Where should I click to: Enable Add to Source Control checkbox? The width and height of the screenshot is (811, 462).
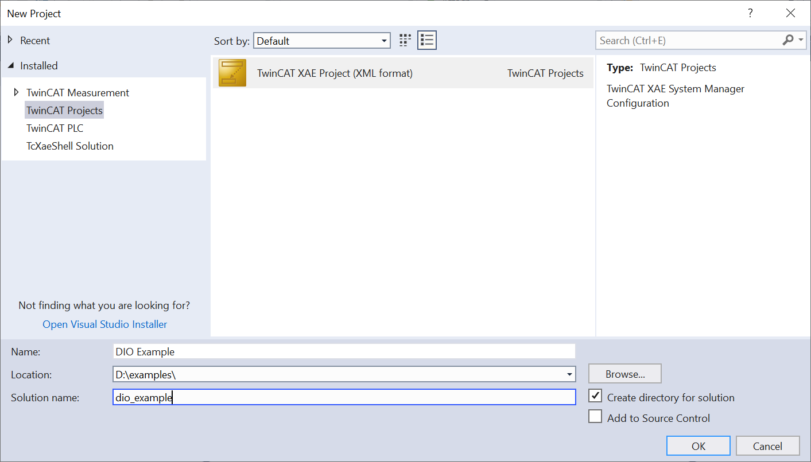coord(595,417)
